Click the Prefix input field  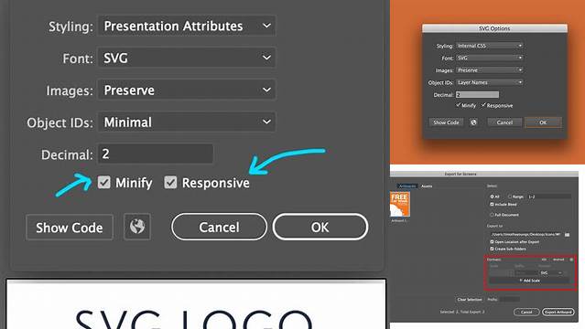[510, 299]
